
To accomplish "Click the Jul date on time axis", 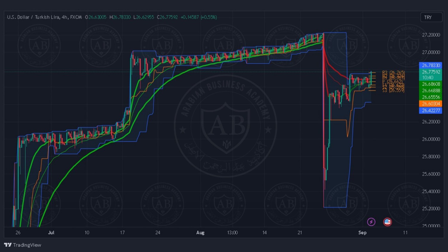I will [x=51, y=233].
